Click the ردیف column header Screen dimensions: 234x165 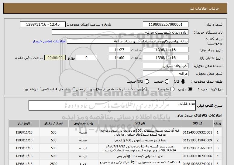(x=218, y=124)
